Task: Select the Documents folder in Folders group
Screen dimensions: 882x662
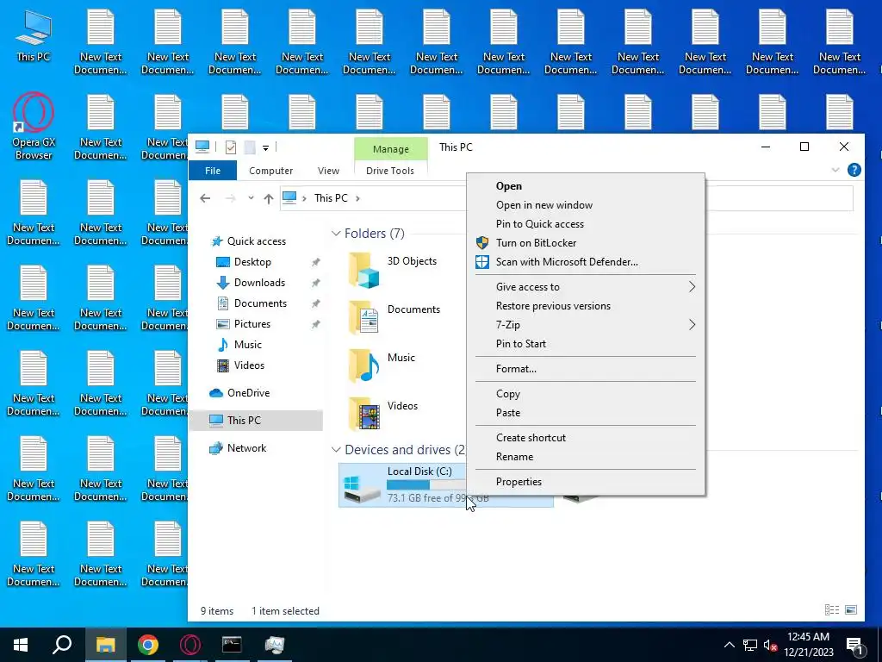Action: (394, 317)
